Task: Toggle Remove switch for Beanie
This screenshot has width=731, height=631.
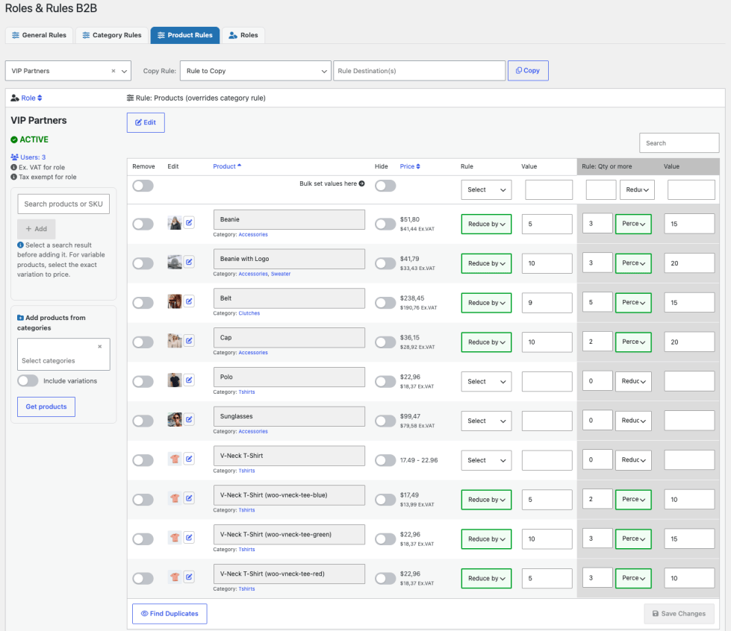Action: (x=143, y=224)
